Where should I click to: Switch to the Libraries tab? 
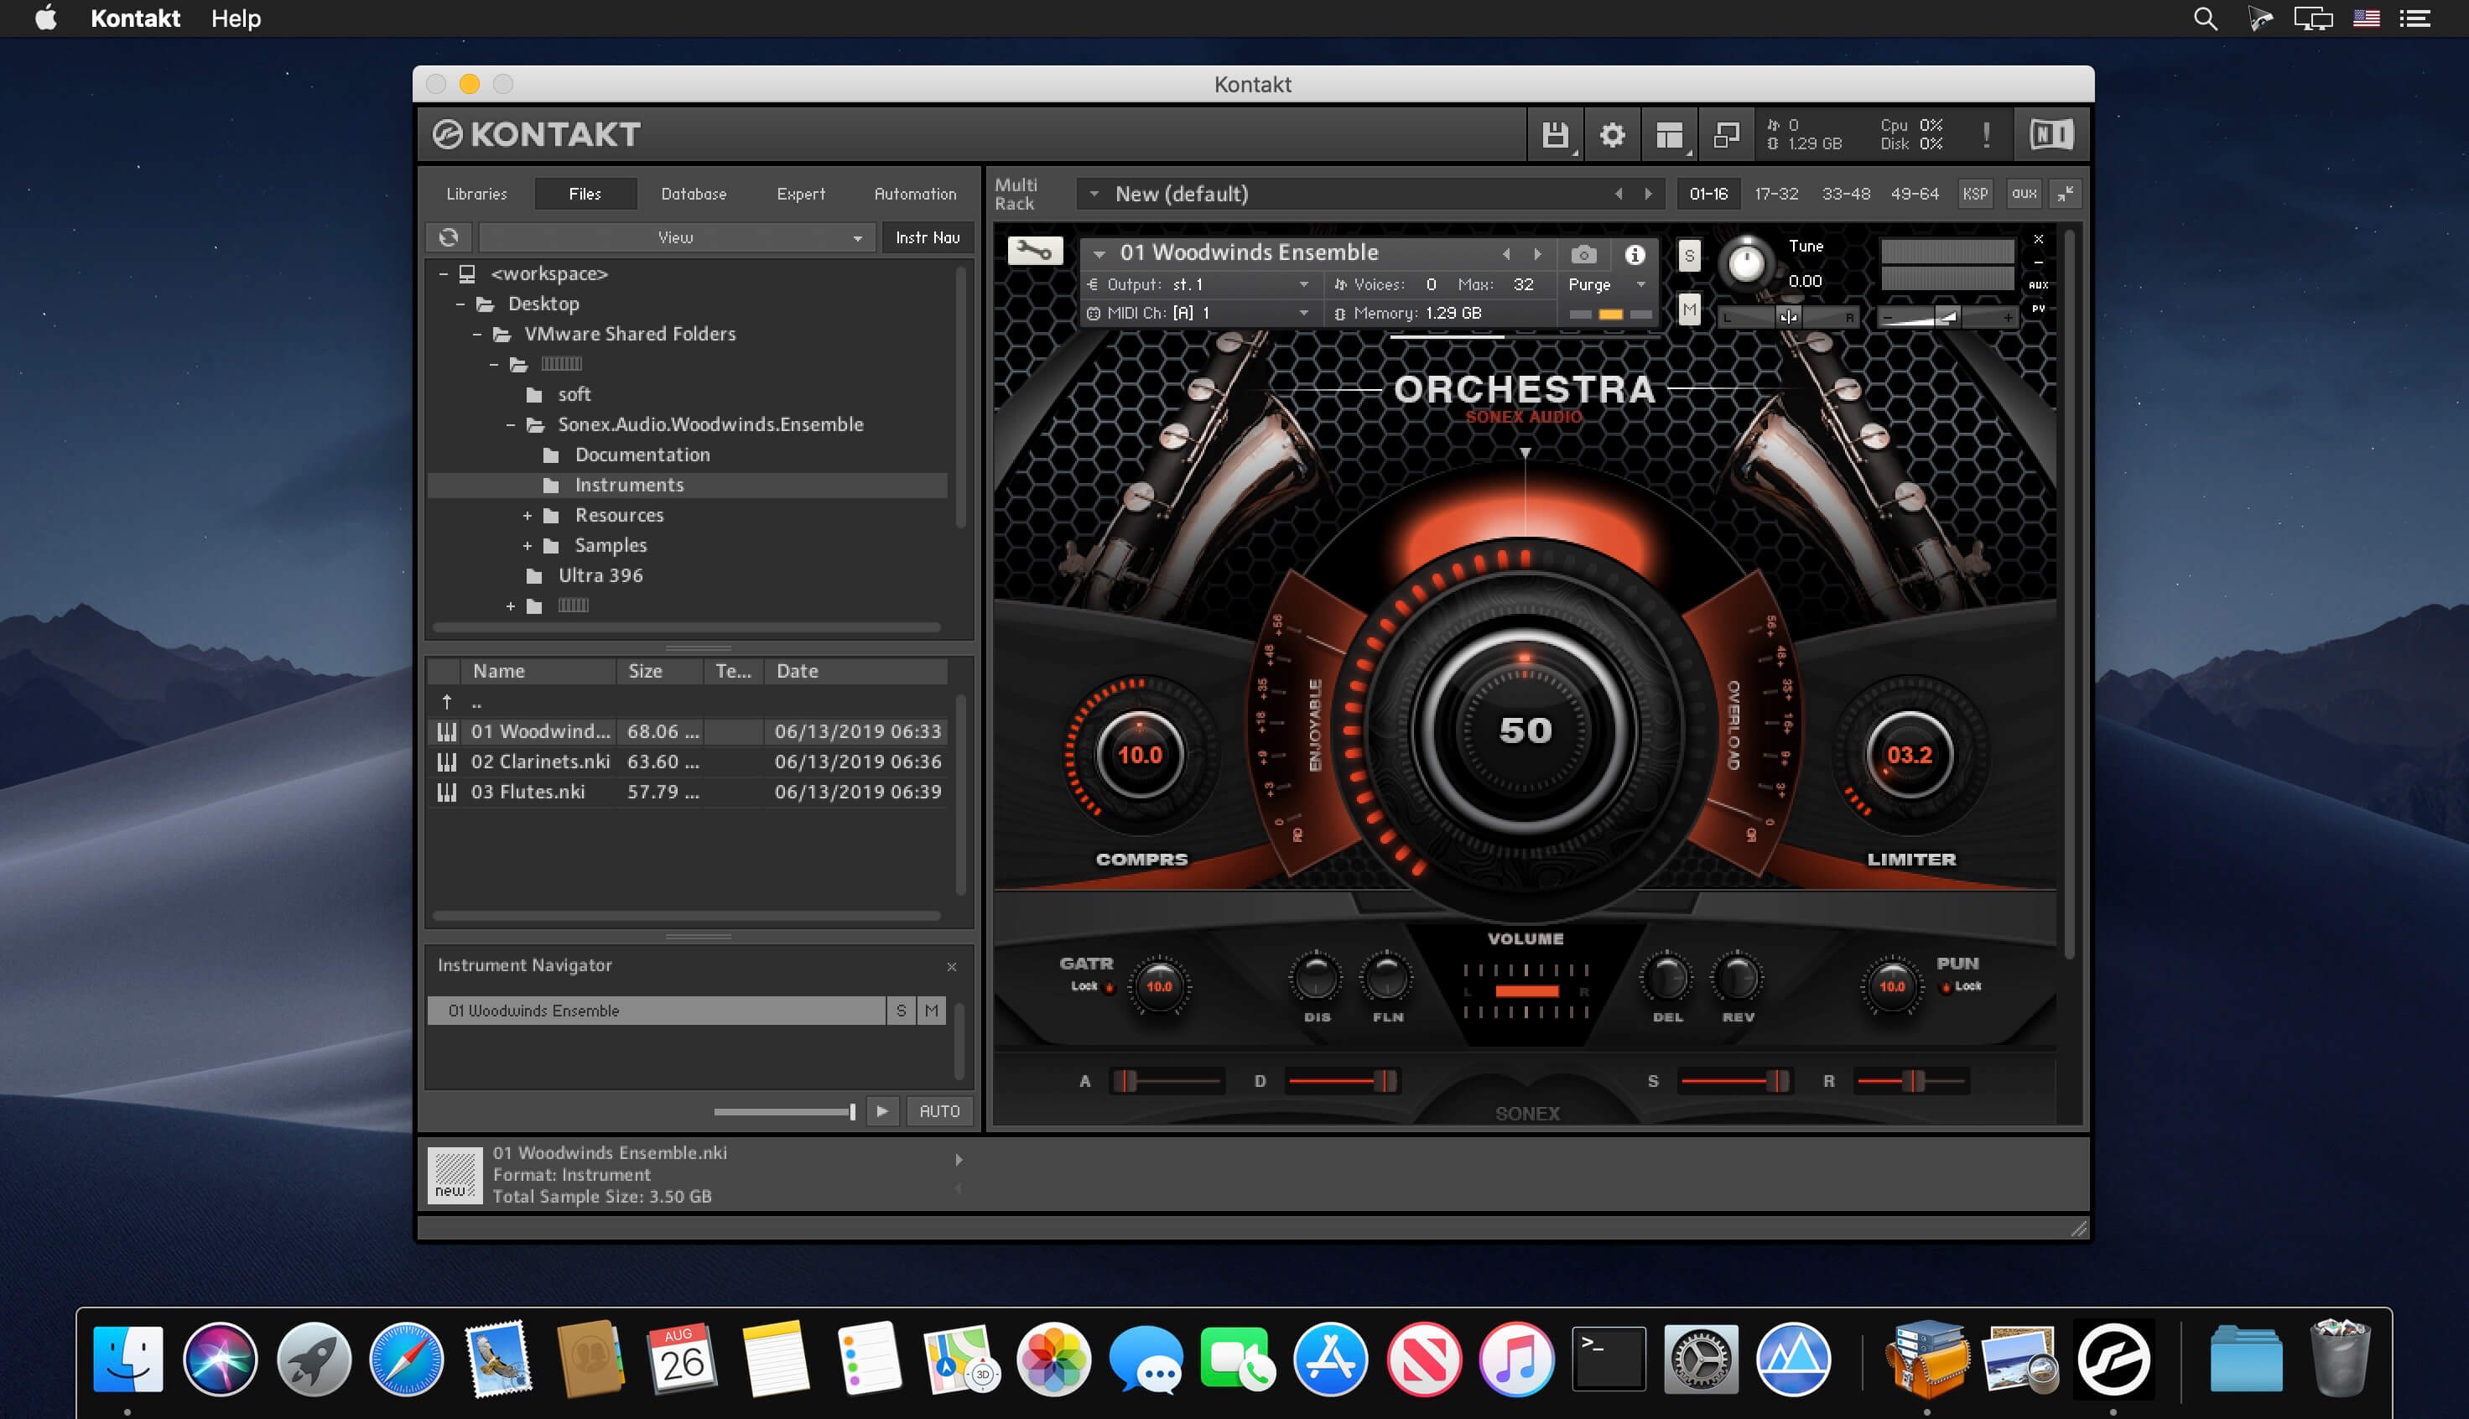[x=476, y=194]
